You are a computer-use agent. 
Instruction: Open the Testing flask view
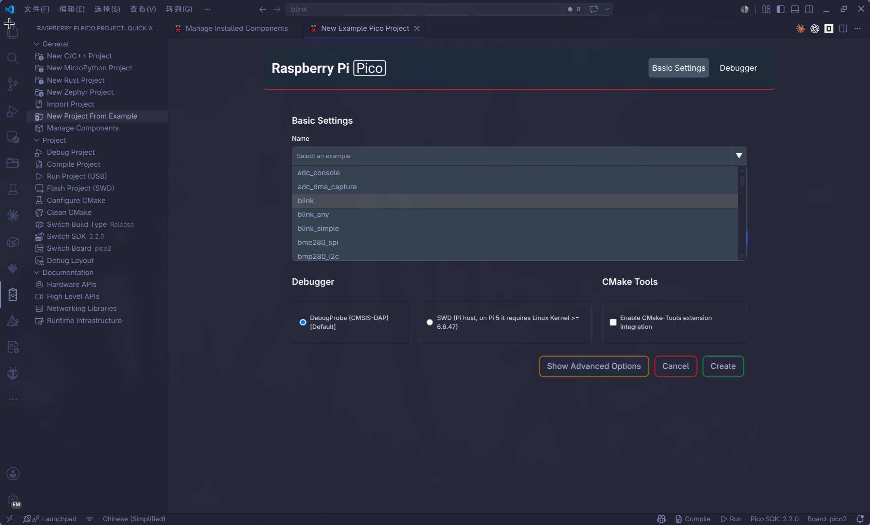[13, 190]
